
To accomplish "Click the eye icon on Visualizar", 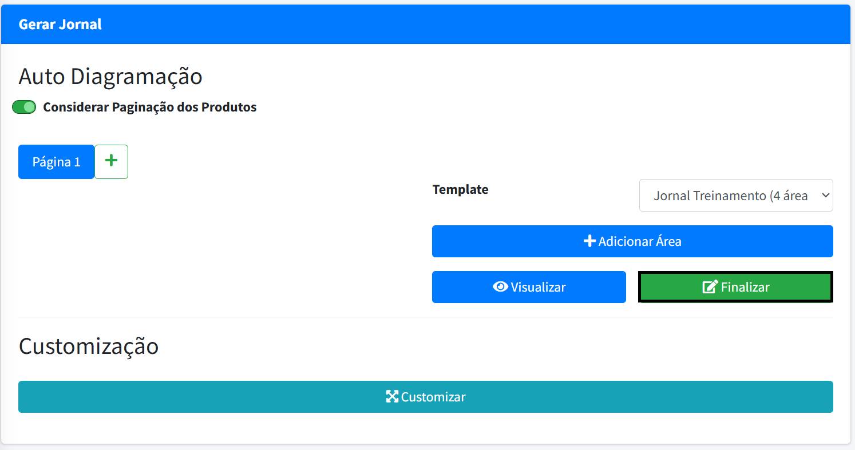I will [x=500, y=287].
